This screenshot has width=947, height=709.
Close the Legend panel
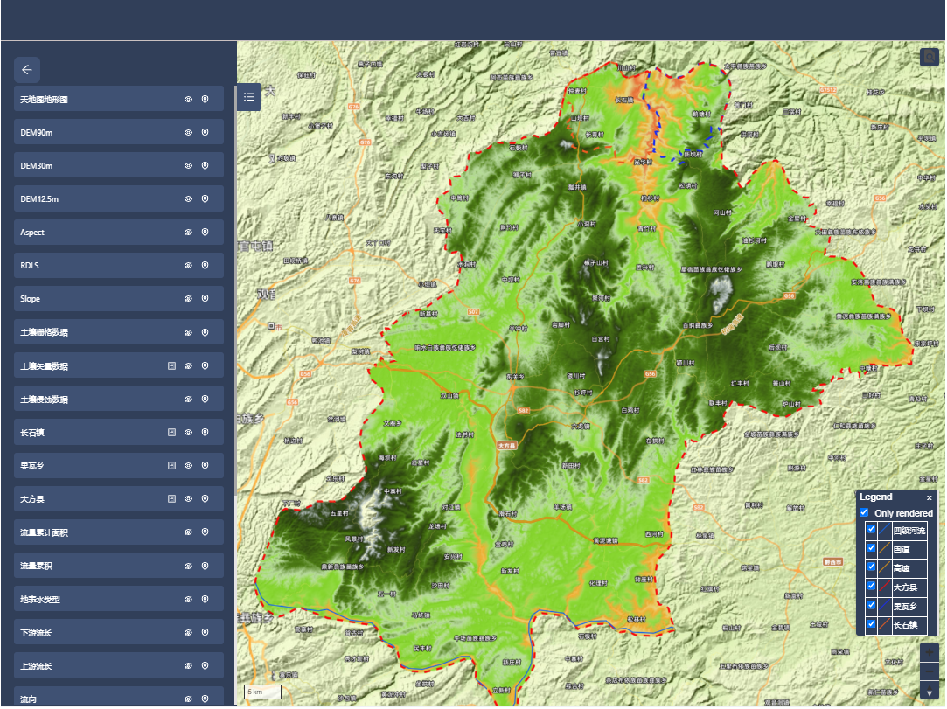(x=930, y=497)
